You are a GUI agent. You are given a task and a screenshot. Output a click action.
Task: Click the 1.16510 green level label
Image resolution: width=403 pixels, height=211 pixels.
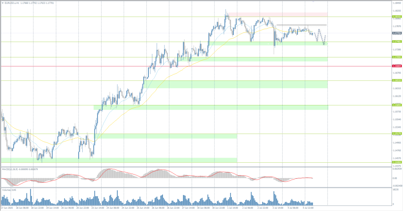point(397,81)
